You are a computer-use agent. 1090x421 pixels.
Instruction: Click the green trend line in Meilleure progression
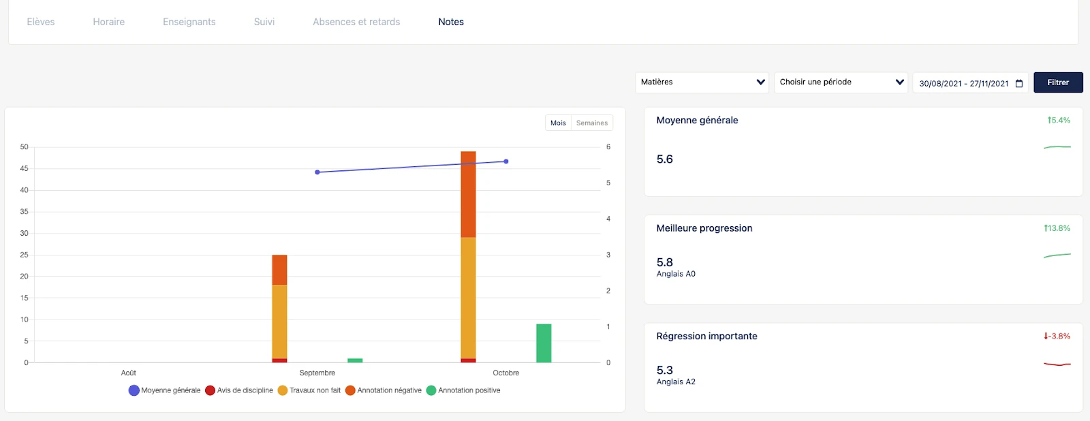point(1057,255)
